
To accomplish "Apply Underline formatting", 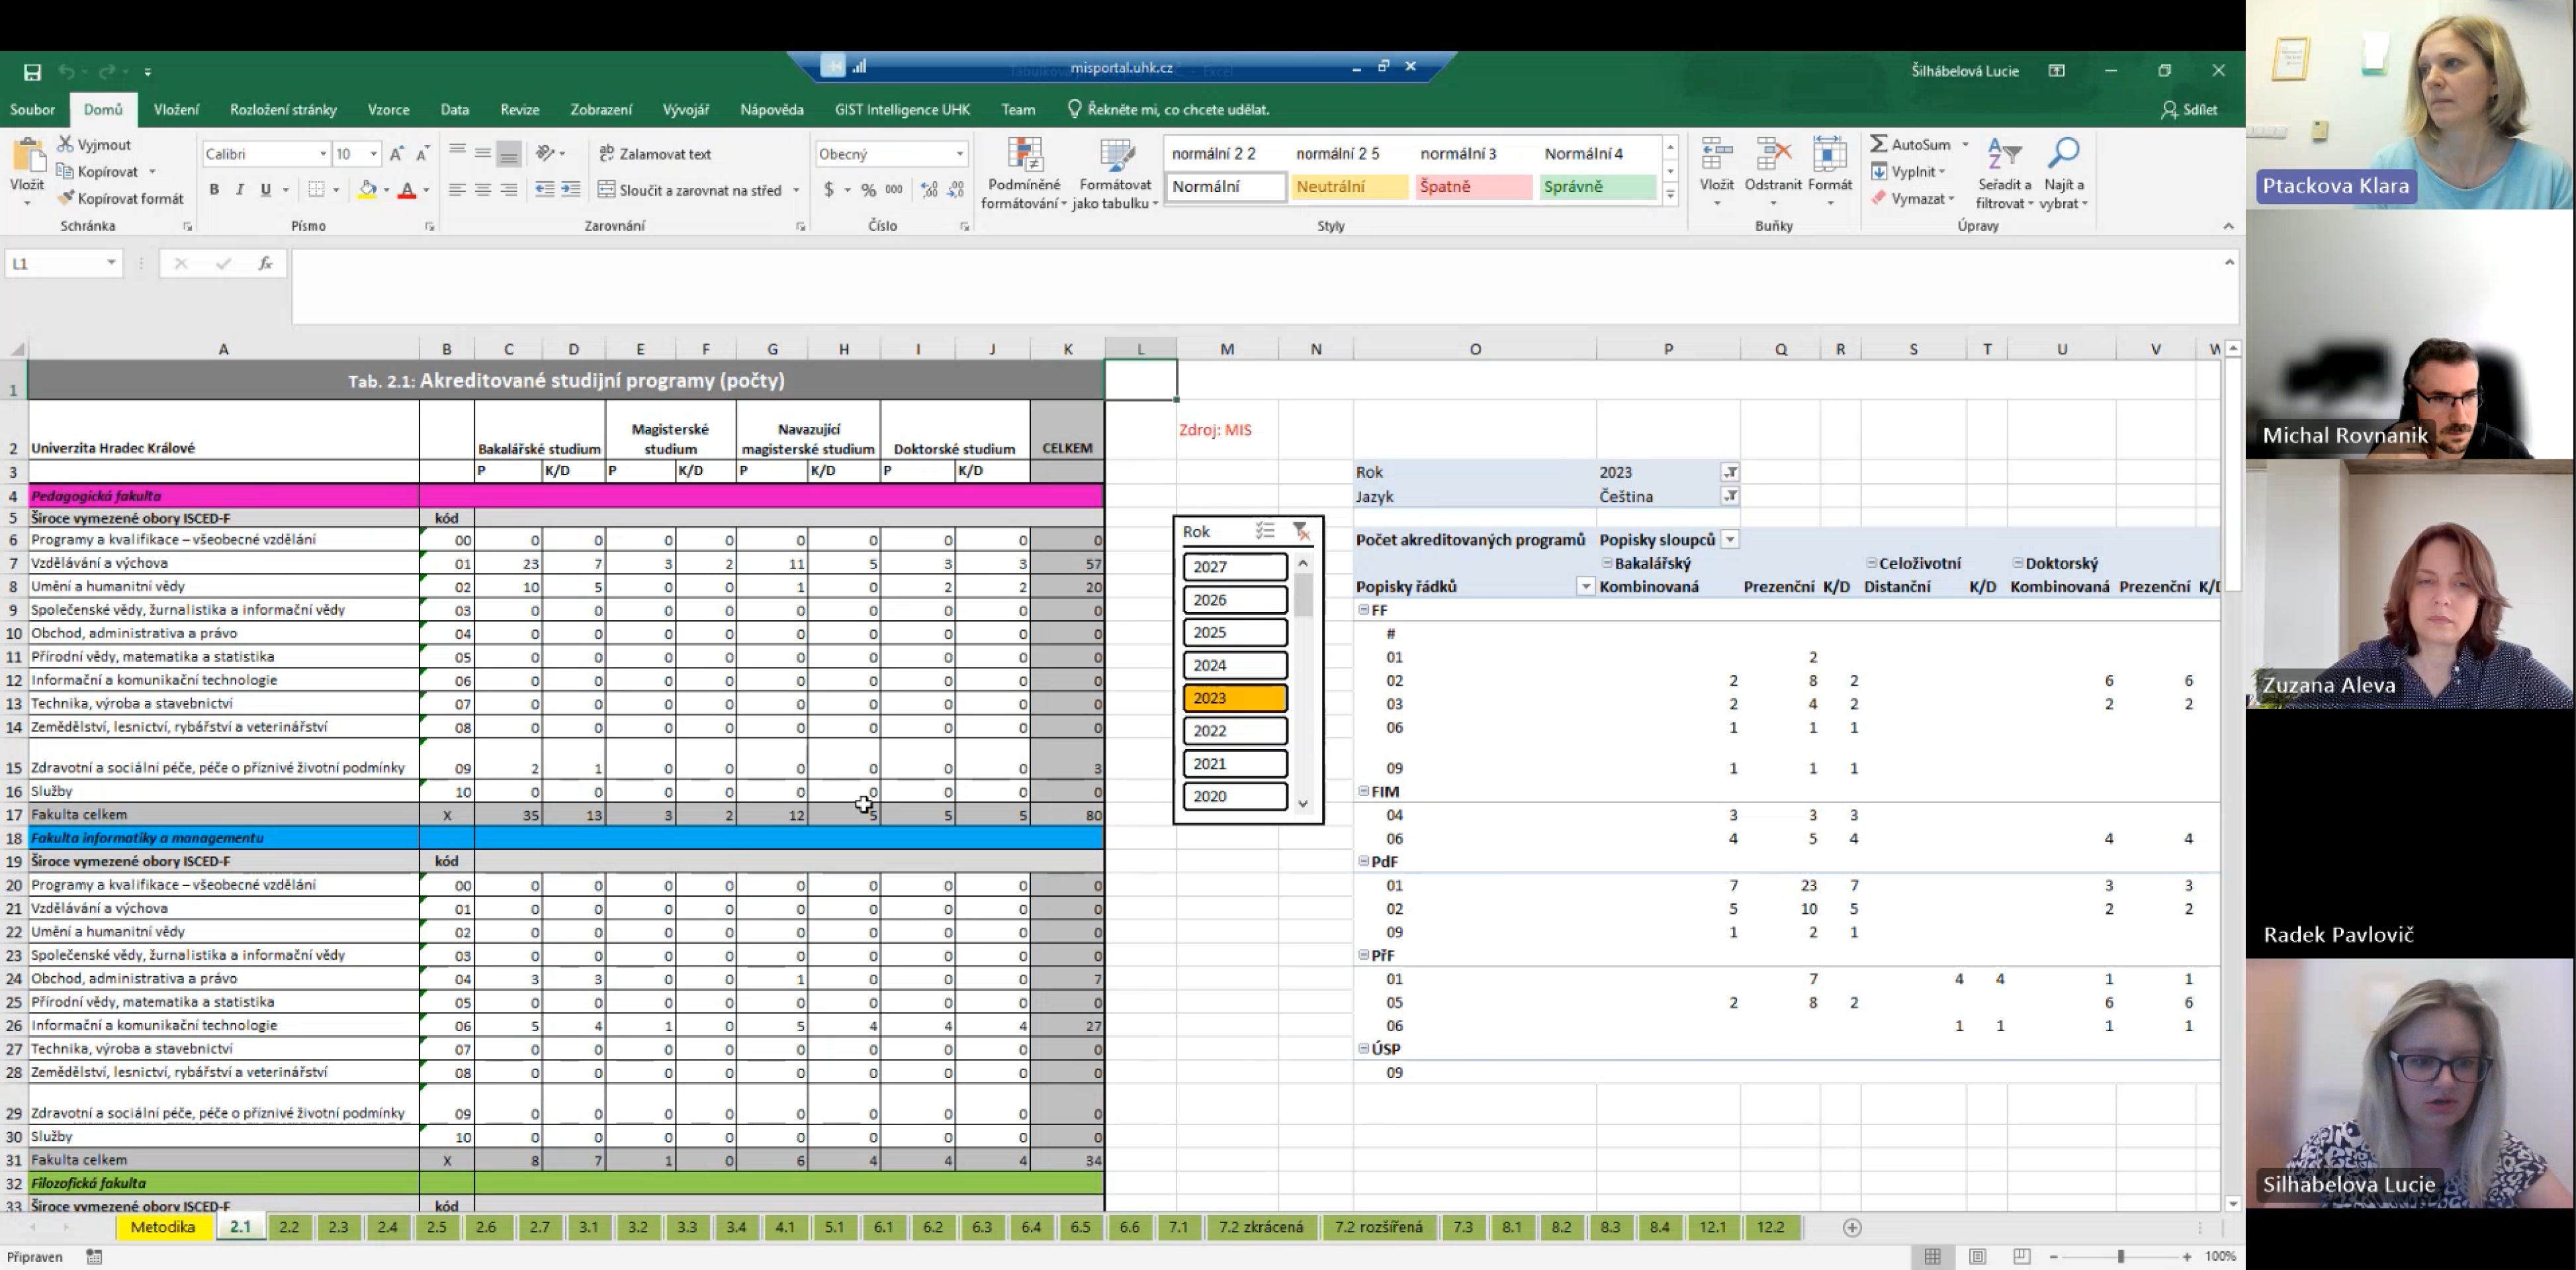I will 265,189.
